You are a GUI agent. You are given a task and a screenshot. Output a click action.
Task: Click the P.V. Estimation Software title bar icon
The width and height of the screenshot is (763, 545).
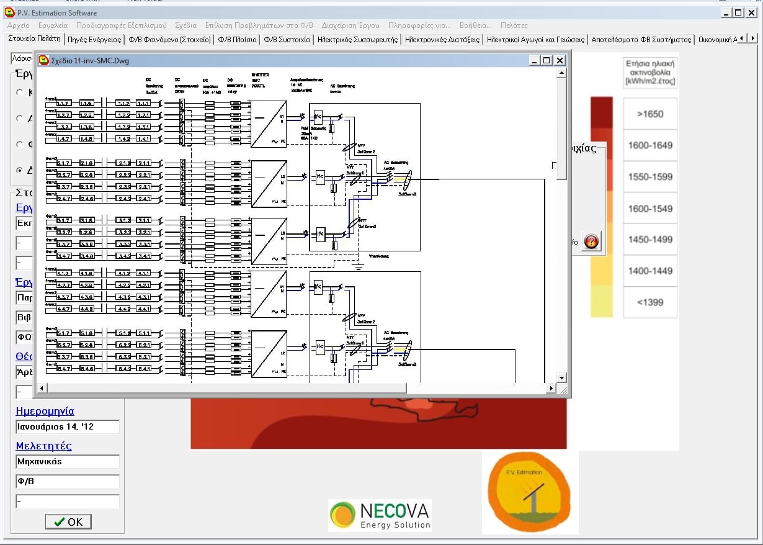click(9, 12)
